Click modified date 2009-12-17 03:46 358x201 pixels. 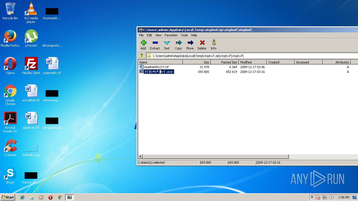tap(252, 67)
